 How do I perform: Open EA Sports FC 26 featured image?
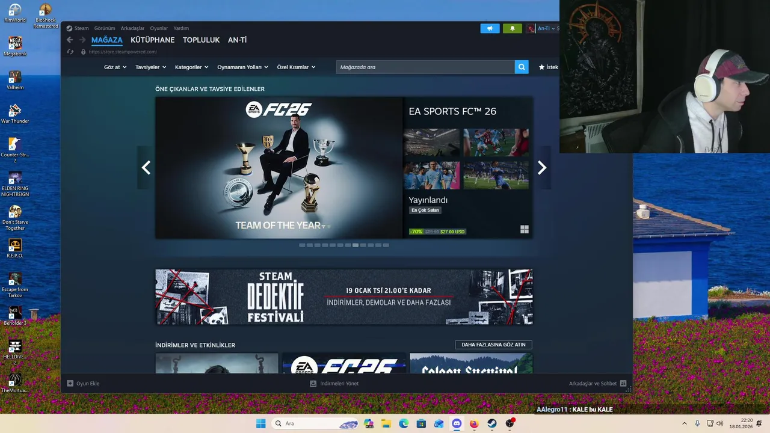pos(279,168)
